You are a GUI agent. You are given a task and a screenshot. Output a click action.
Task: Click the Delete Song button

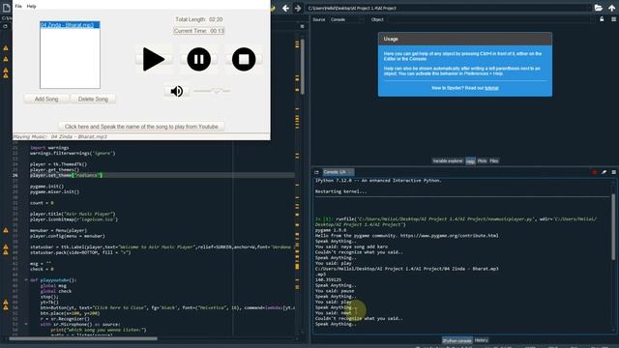[x=93, y=99]
